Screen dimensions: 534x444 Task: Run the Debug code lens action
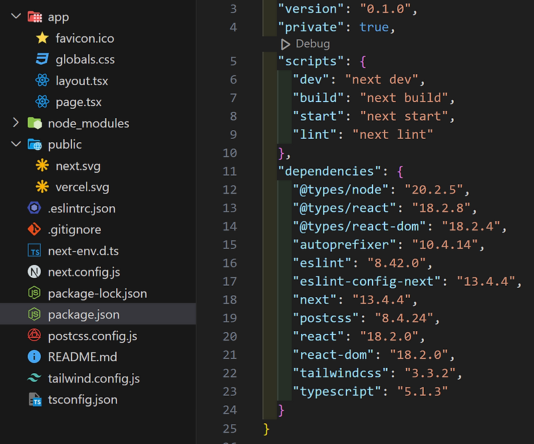pyautogui.click(x=306, y=43)
